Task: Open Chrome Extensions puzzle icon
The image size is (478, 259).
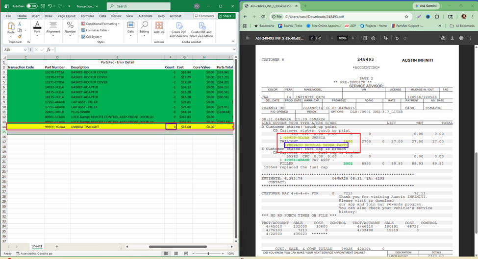Action: pyautogui.click(x=437, y=17)
